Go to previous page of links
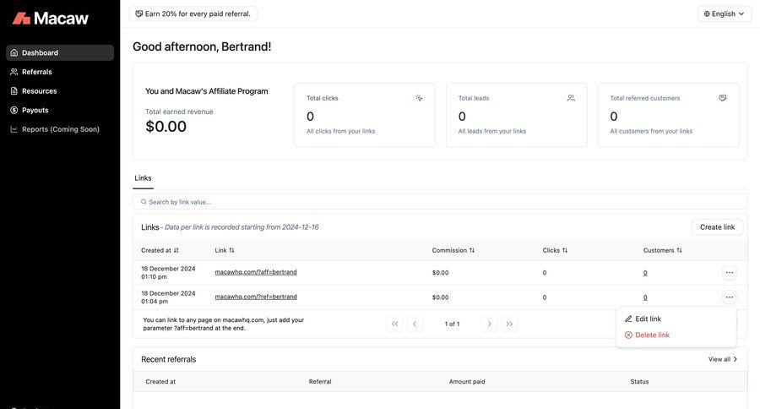The width and height of the screenshot is (760, 409). (x=415, y=324)
